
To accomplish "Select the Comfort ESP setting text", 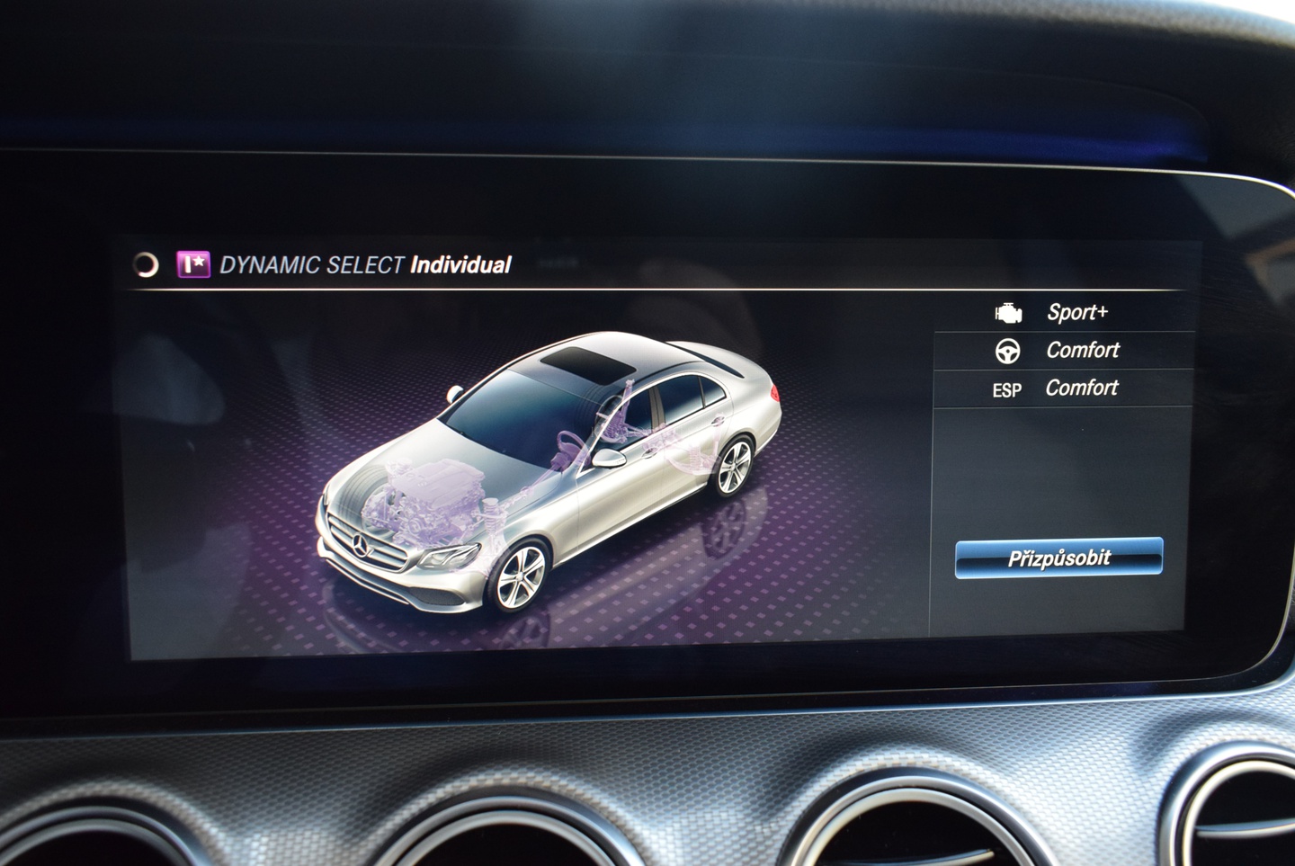I will pyautogui.click(x=1082, y=388).
